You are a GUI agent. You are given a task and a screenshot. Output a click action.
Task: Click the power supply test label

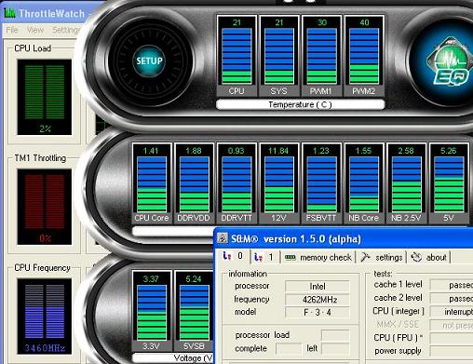pyautogui.click(x=398, y=351)
